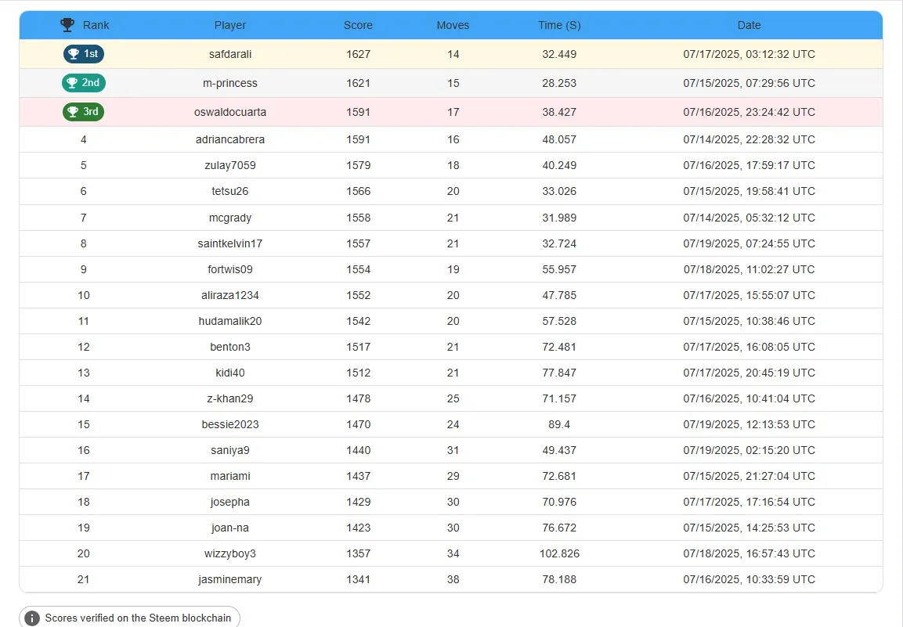This screenshot has width=903, height=627.
Task: Select player name jasminemary
Action: coord(229,580)
